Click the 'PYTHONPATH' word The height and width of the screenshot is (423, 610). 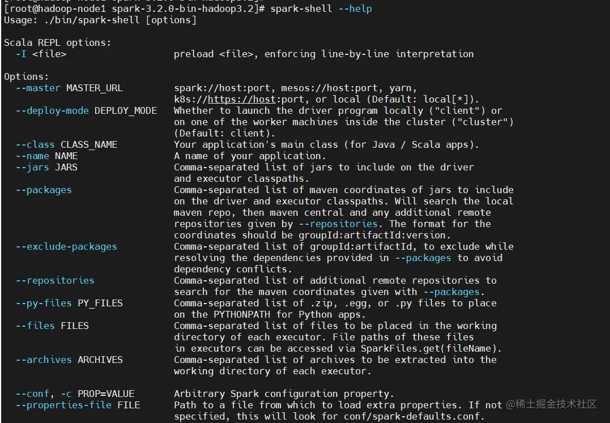[242, 314]
